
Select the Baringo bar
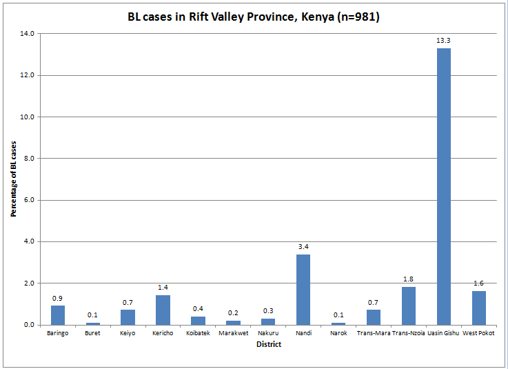pos(58,315)
